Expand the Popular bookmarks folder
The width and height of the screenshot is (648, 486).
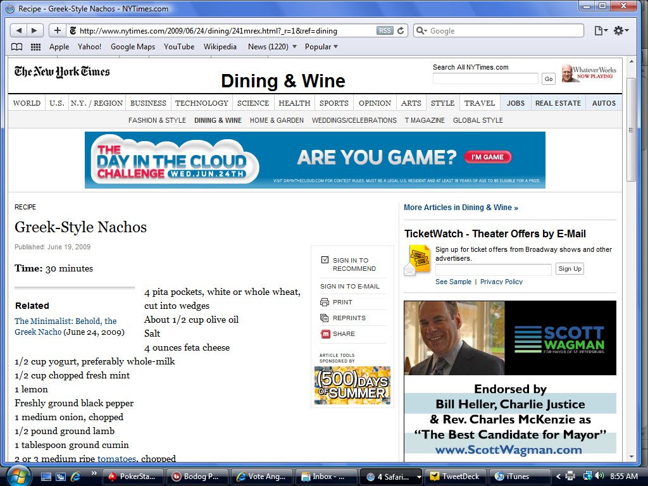(x=321, y=47)
